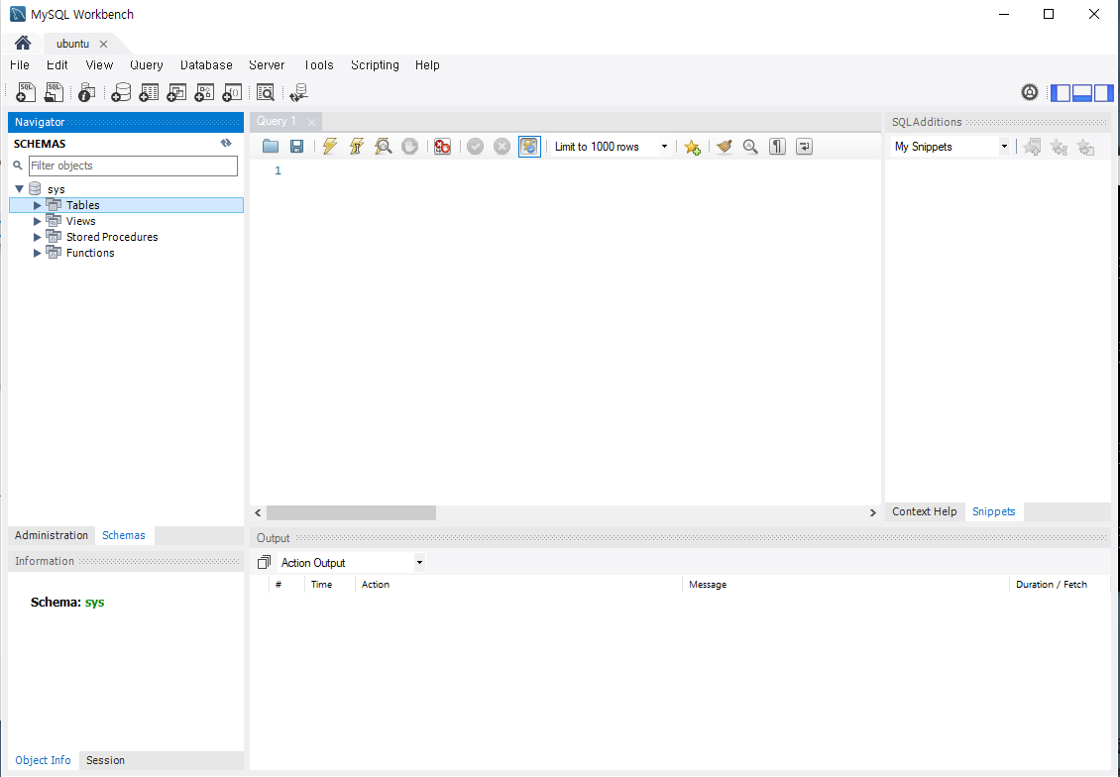The image size is (1120, 777).
Task: Create a new schema icon
Action: click(x=122, y=92)
